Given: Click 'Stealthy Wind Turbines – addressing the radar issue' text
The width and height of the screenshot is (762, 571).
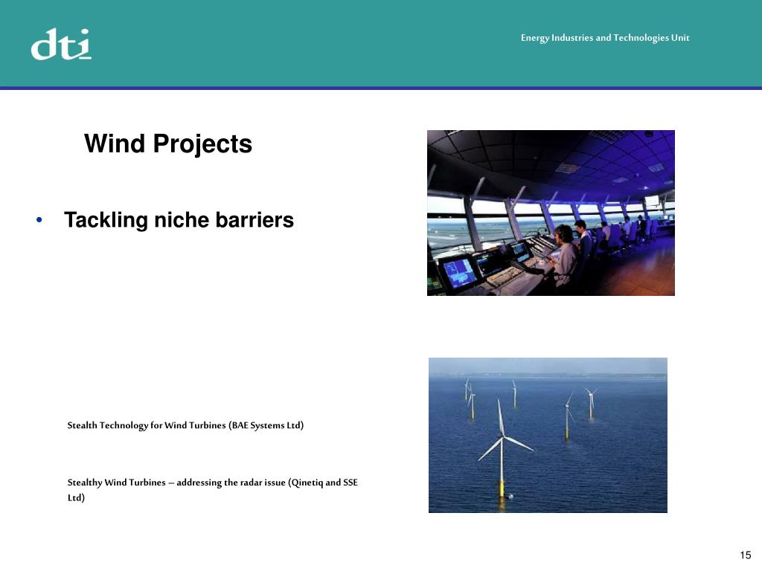Looking at the screenshot, I should pyautogui.click(x=176, y=483).
